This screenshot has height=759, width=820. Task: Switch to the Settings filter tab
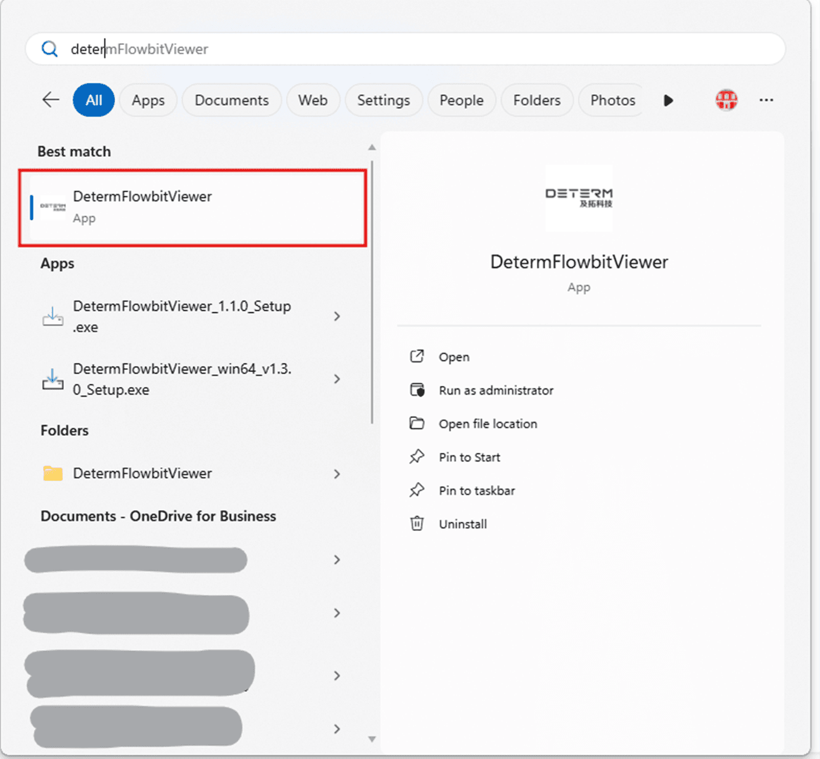(x=384, y=100)
